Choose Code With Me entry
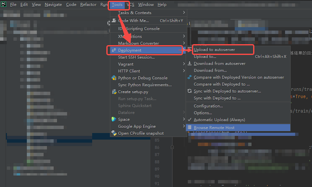 point(148,21)
